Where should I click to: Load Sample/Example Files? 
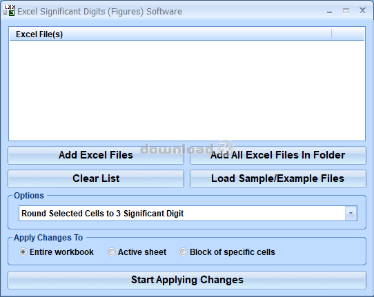click(x=278, y=178)
